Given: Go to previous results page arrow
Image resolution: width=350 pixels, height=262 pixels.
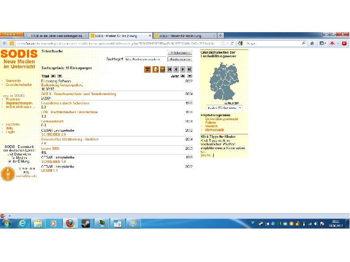Looking at the screenshot, I should [176, 69].
